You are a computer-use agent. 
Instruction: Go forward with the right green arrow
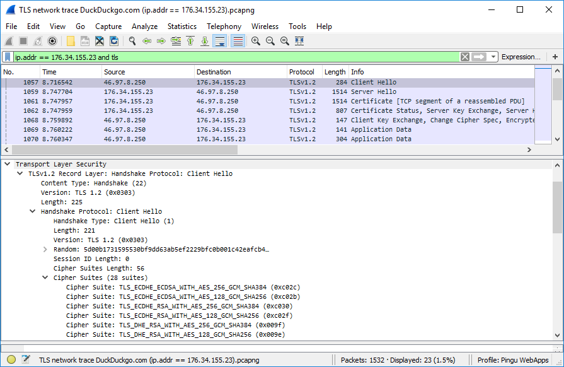point(161,41)
